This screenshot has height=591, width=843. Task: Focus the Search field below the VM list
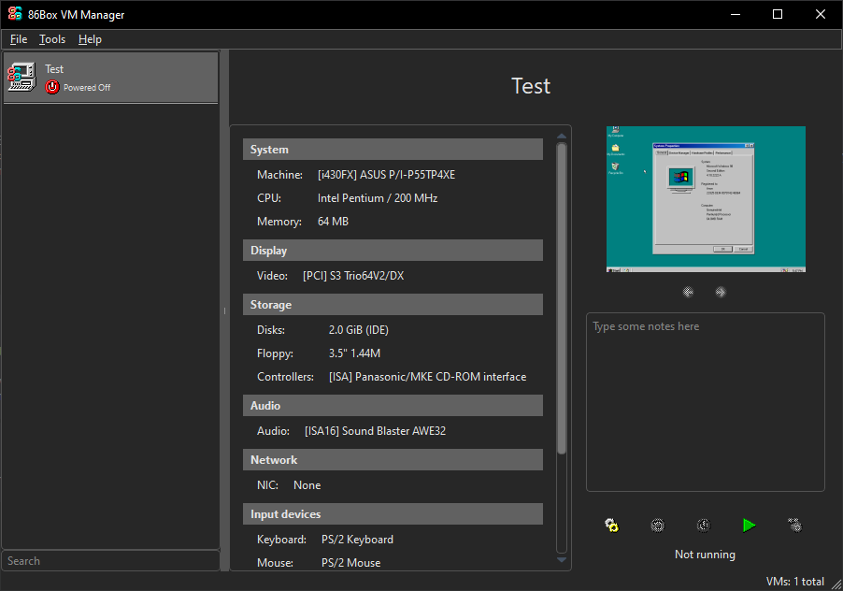click(x=111, y=561)
